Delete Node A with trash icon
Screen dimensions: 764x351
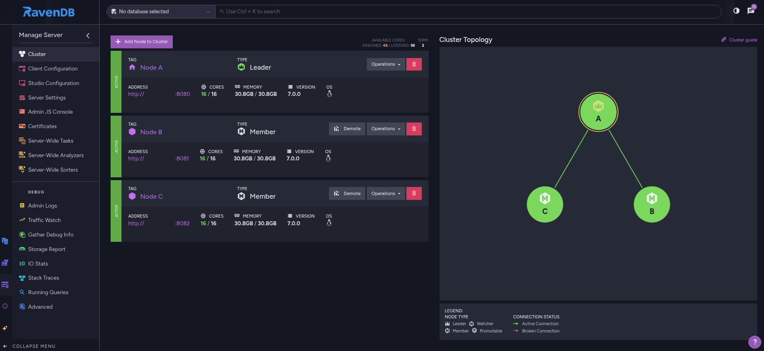pos(414,64)
